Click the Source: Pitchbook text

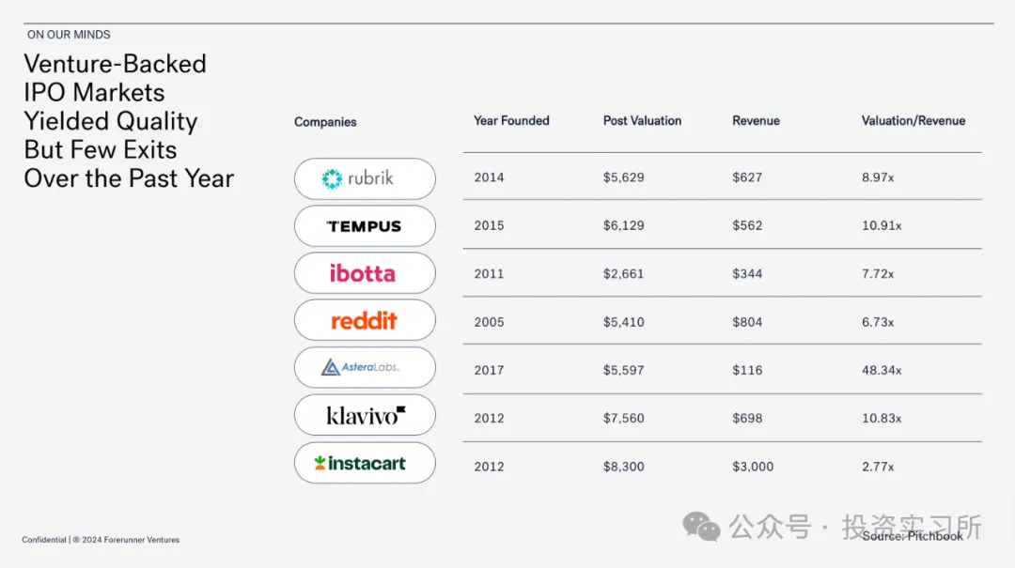point(912,536)
